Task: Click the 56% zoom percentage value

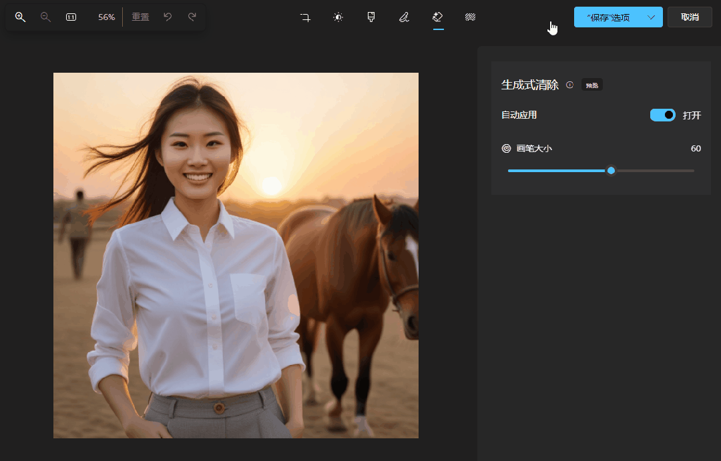Action: (x=106, y=17)
